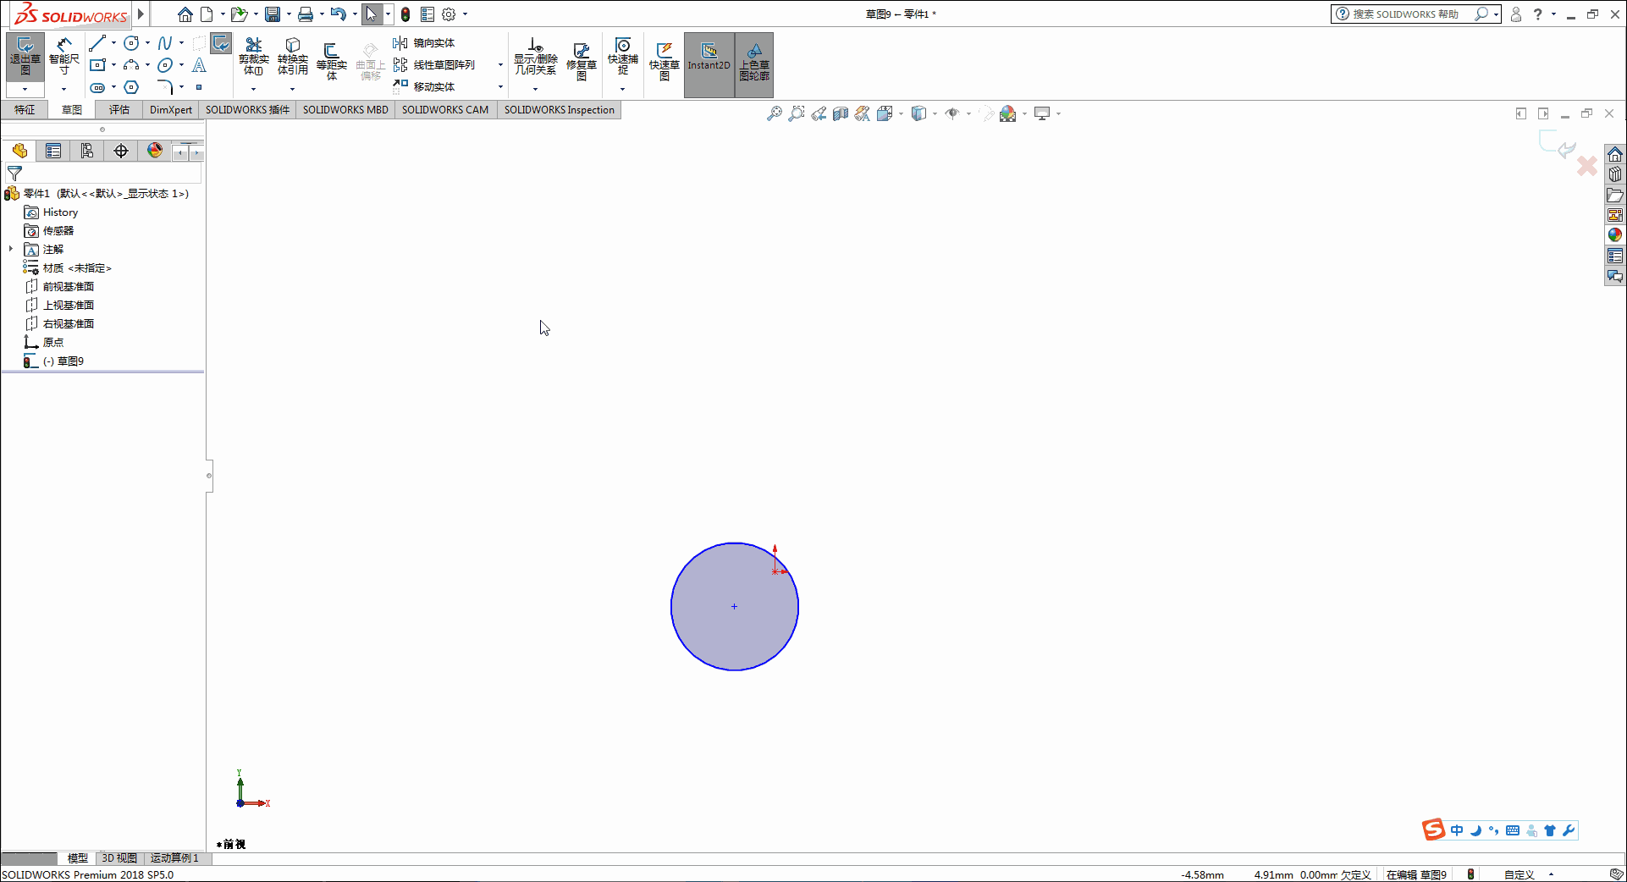Screen dimensions: 1627x882
Task: Select the Line sketch tool
Action: [97, 43]
